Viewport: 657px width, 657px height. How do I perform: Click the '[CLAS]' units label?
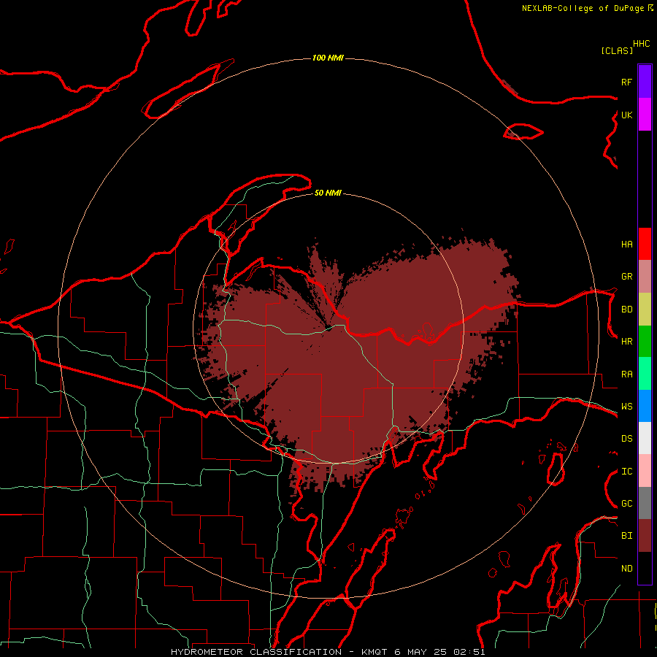click(617, 50)
